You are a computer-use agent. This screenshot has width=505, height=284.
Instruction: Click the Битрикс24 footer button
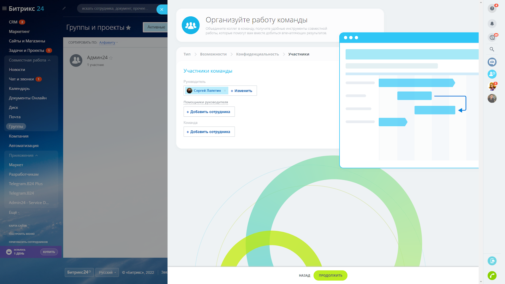(x=79, y=272)
